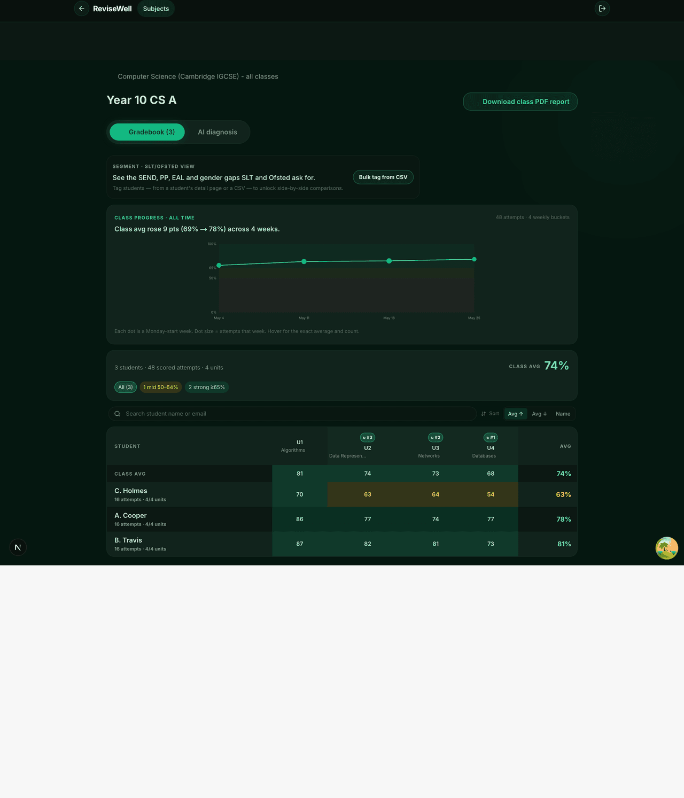The height and width of the screenshot is (798, 684).
Task: Click B. Travis average 81%
Action: [x=564, y=544]
